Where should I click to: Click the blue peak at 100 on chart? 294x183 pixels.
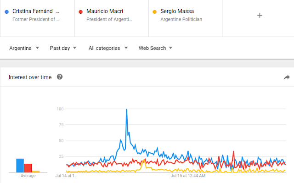[x=126, y=110]
